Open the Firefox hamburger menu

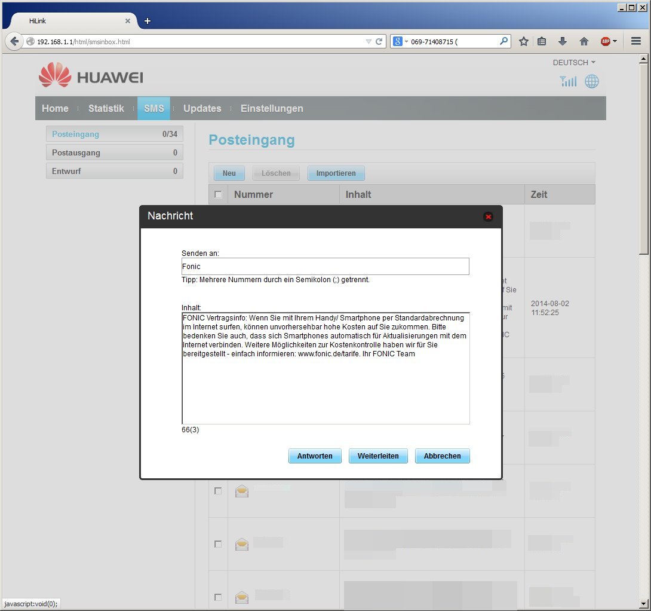pos(635,41)
